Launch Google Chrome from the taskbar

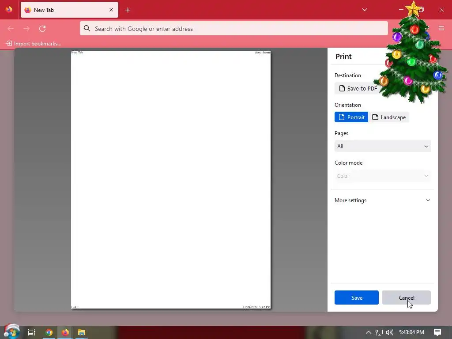coord(49,332)
